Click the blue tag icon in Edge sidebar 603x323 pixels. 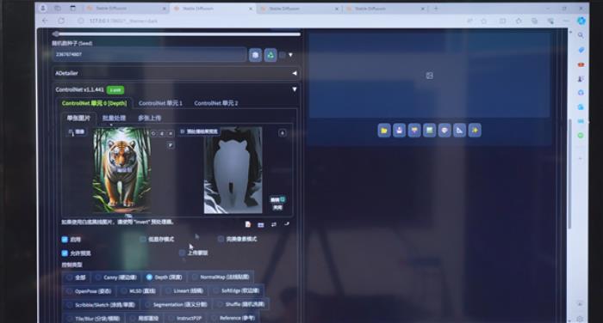pyautogui.click(x=581, y=50)
